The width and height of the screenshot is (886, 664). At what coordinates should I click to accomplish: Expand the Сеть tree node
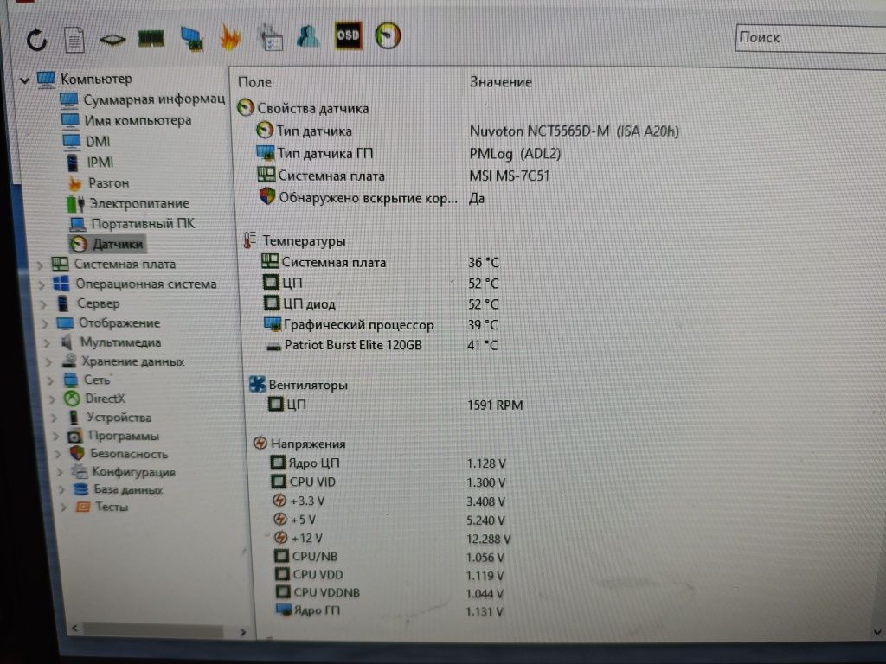[x=51, y=380]
